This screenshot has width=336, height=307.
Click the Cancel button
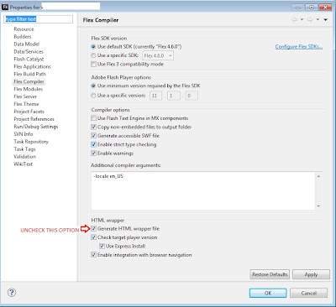(308, 293)
